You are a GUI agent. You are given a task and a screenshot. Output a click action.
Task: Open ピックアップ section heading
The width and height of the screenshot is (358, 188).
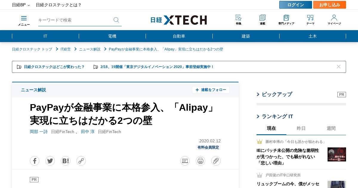tap(277, 94)
